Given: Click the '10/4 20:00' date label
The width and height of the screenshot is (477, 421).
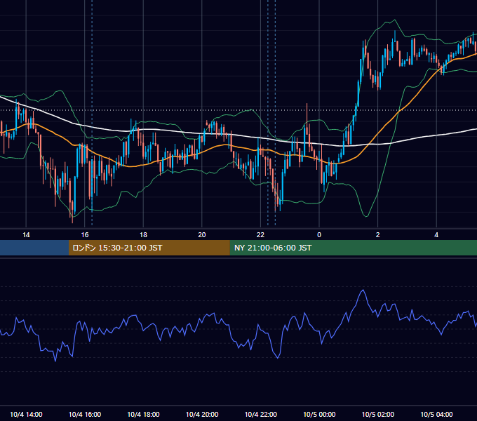Looking at the screenshot, I should pos(202,414).
